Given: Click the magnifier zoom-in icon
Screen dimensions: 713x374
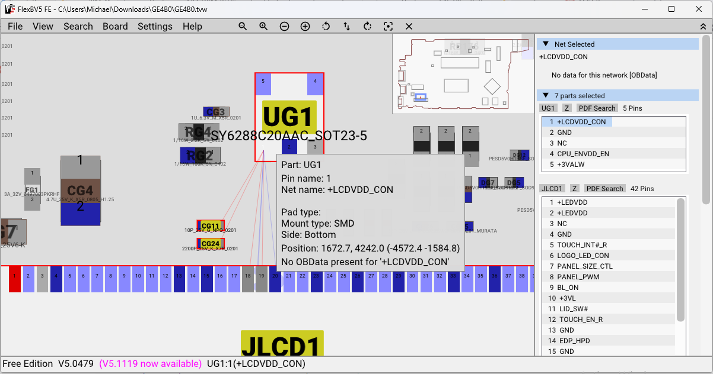Looking at the screenshot, I should pyautogui.click(x=263, y=26).
